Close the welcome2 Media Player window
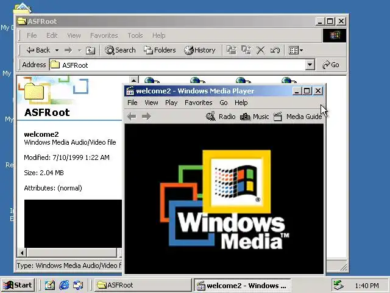This screenshot has height=293, width=390. (318, 91)
